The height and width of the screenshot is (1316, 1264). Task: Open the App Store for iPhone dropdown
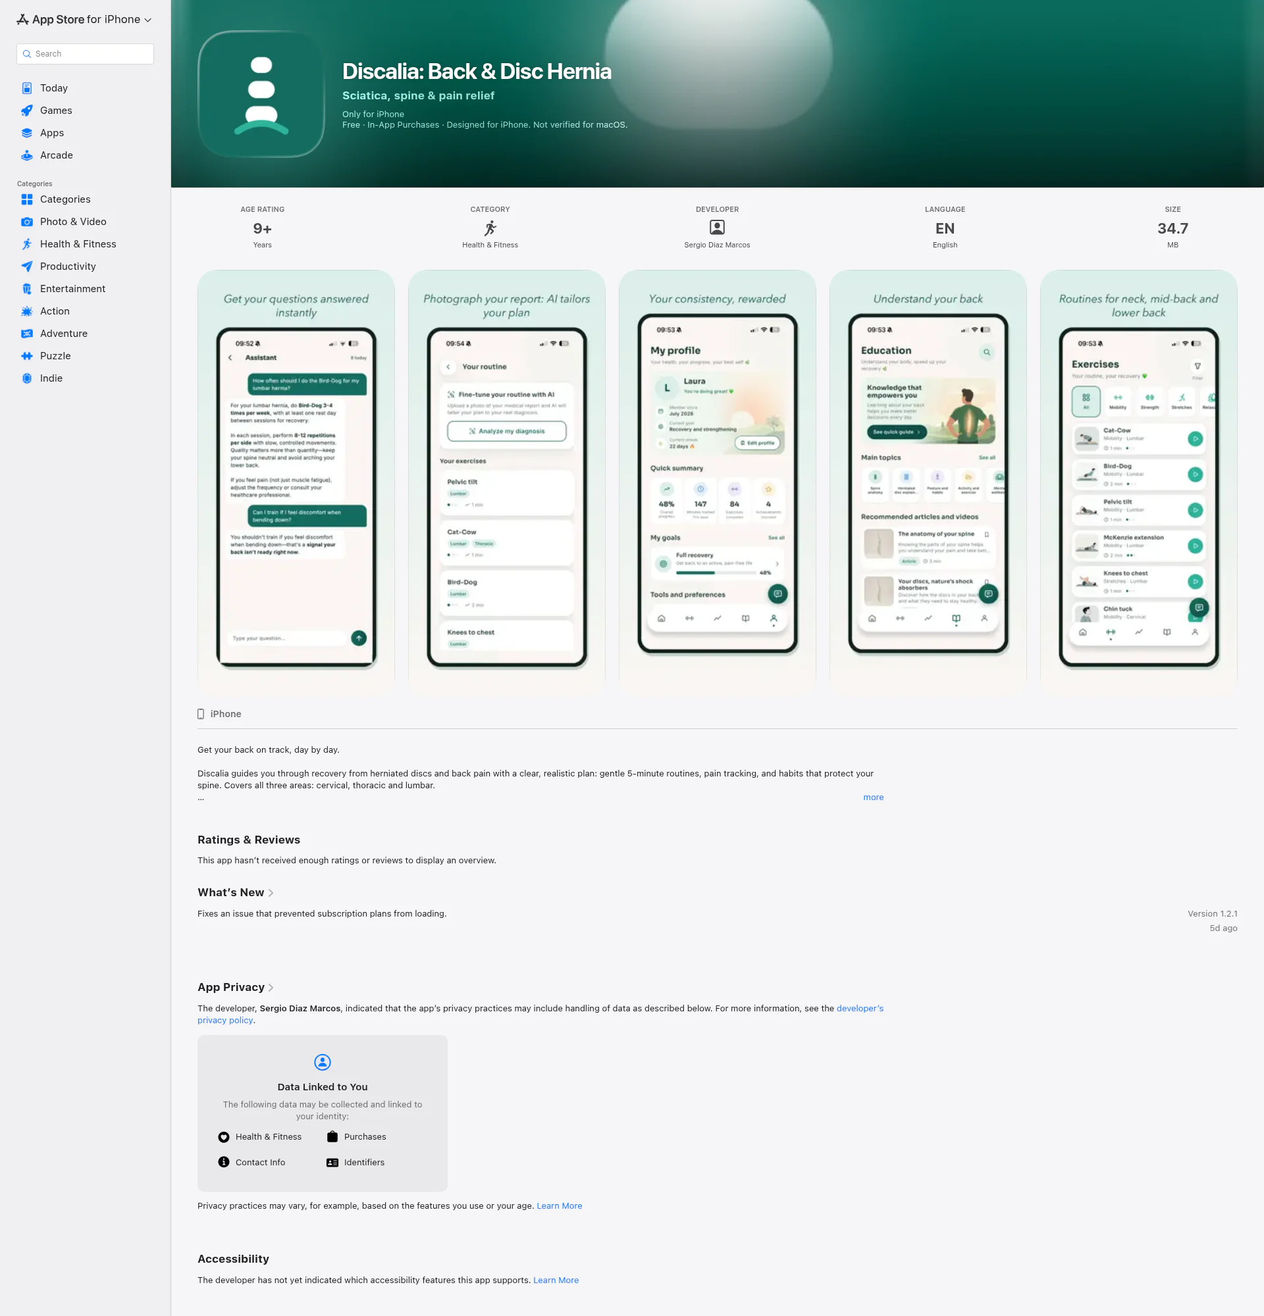point(85,20)
